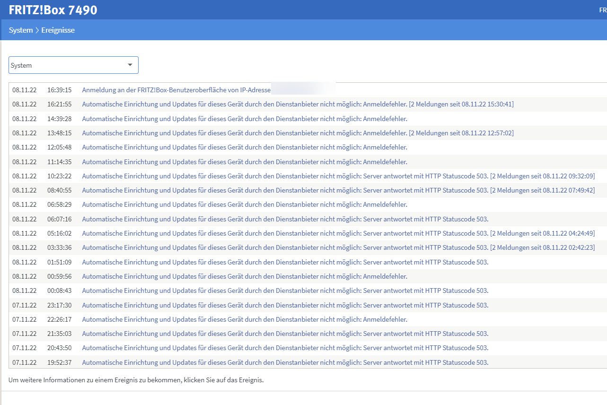This screenshot has width=607, height=405.
Task: Click the hint text below the event list
Action: point(136,380)
